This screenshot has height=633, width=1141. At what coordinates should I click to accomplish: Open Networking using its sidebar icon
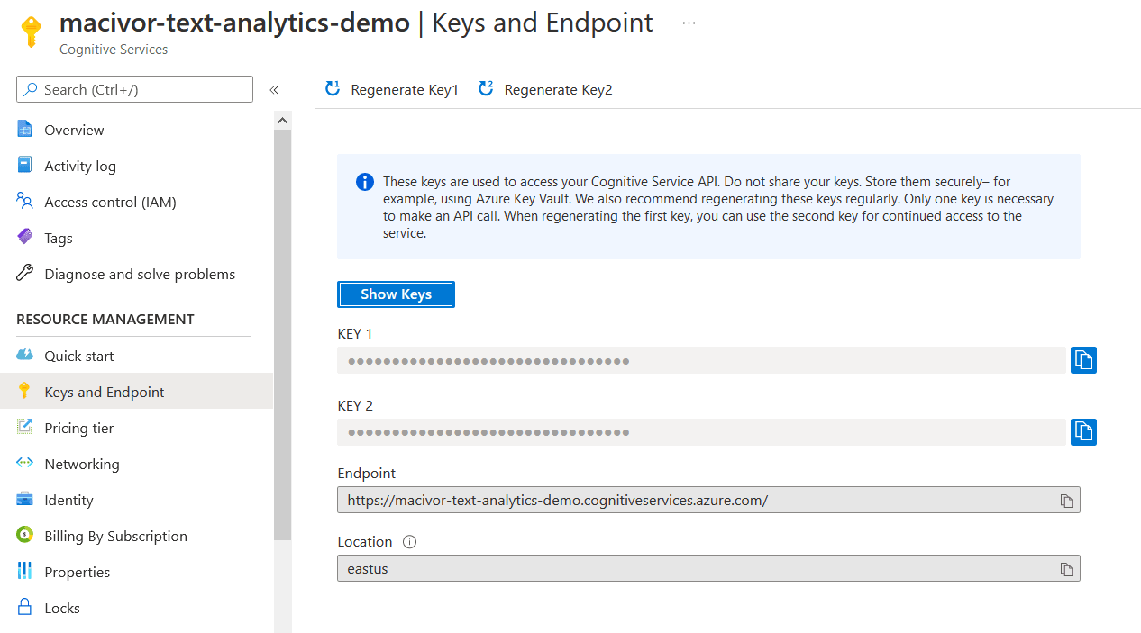[25, 464]
